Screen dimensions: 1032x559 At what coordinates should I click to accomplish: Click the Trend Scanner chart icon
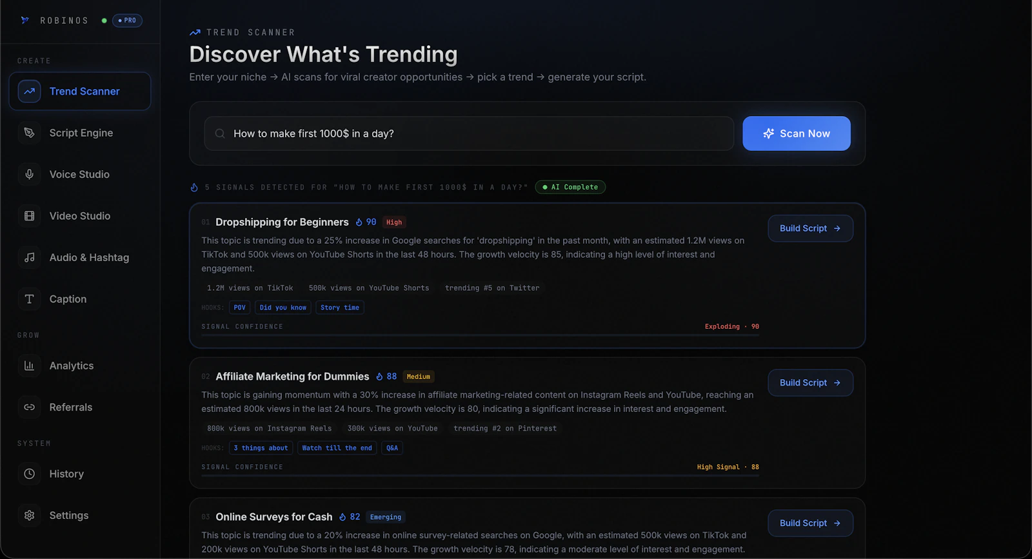click(x=30, y=92)
